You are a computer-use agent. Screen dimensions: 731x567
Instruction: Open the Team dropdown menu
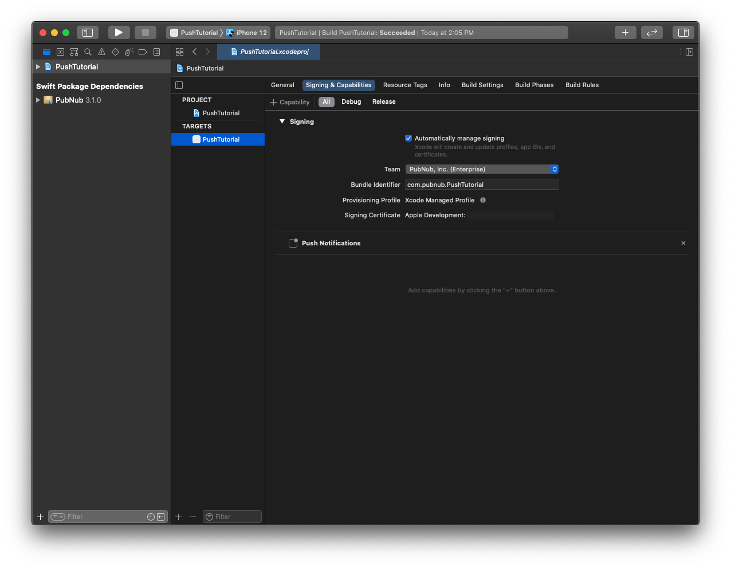481,169
